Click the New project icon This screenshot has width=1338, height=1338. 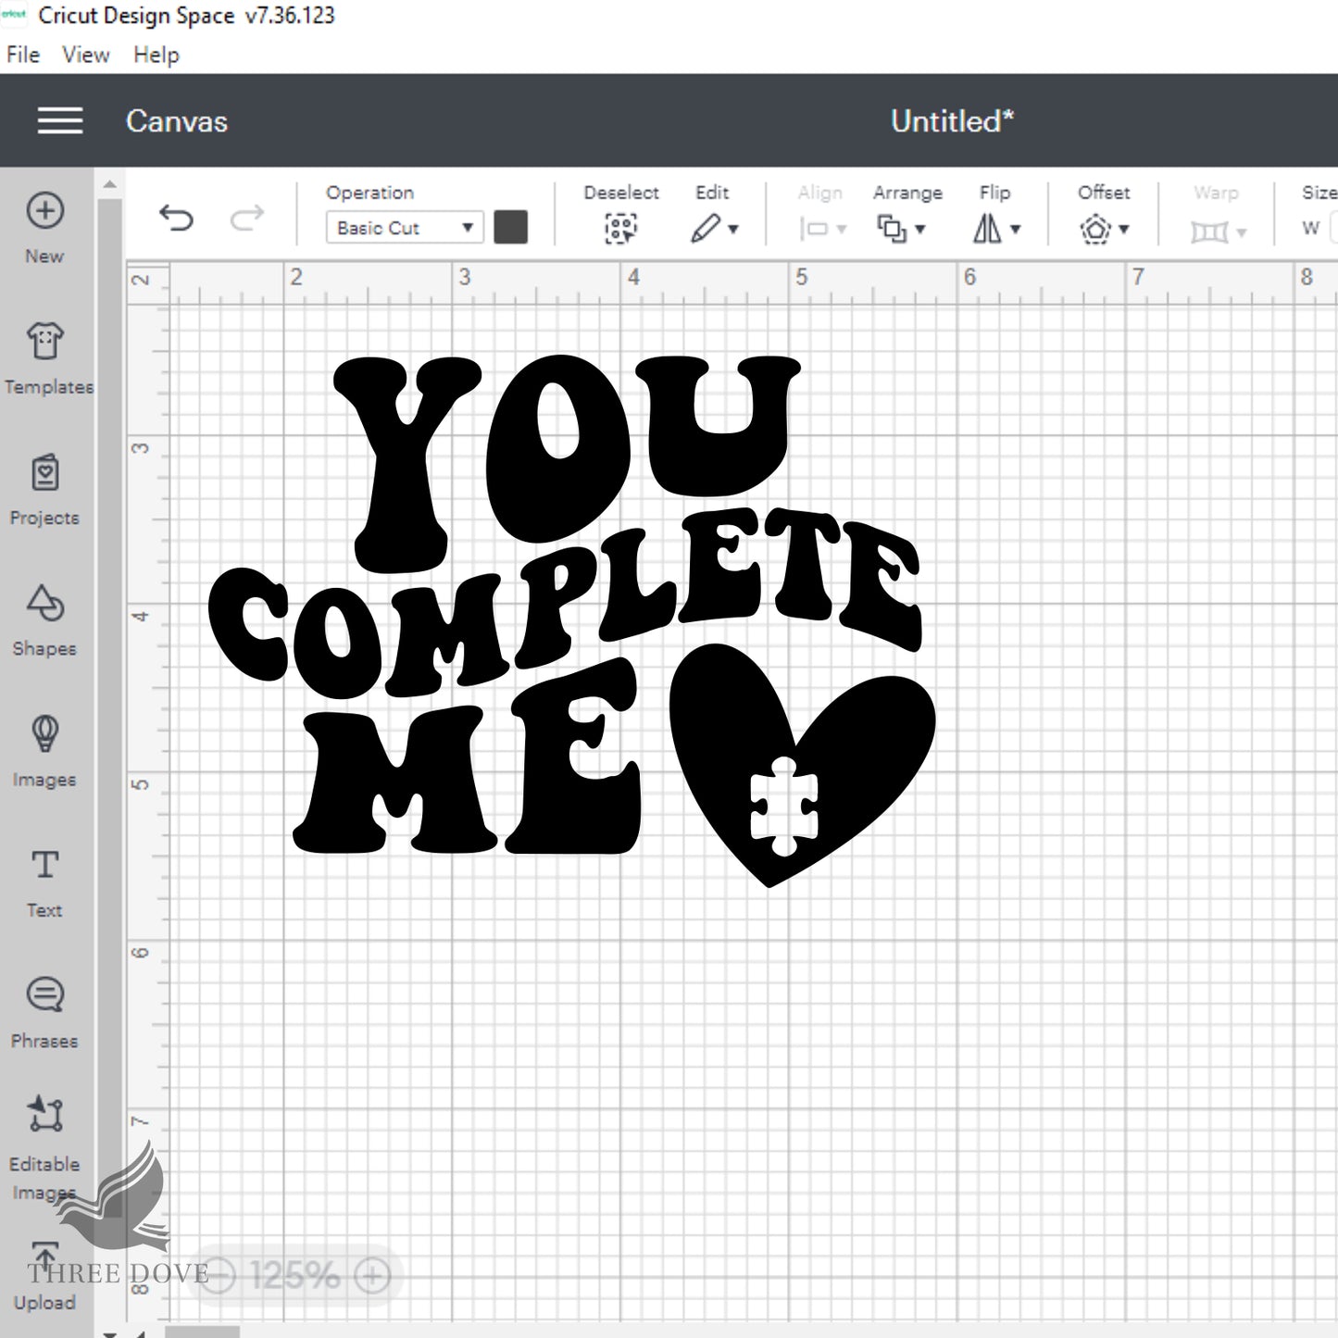click(44, 211)
